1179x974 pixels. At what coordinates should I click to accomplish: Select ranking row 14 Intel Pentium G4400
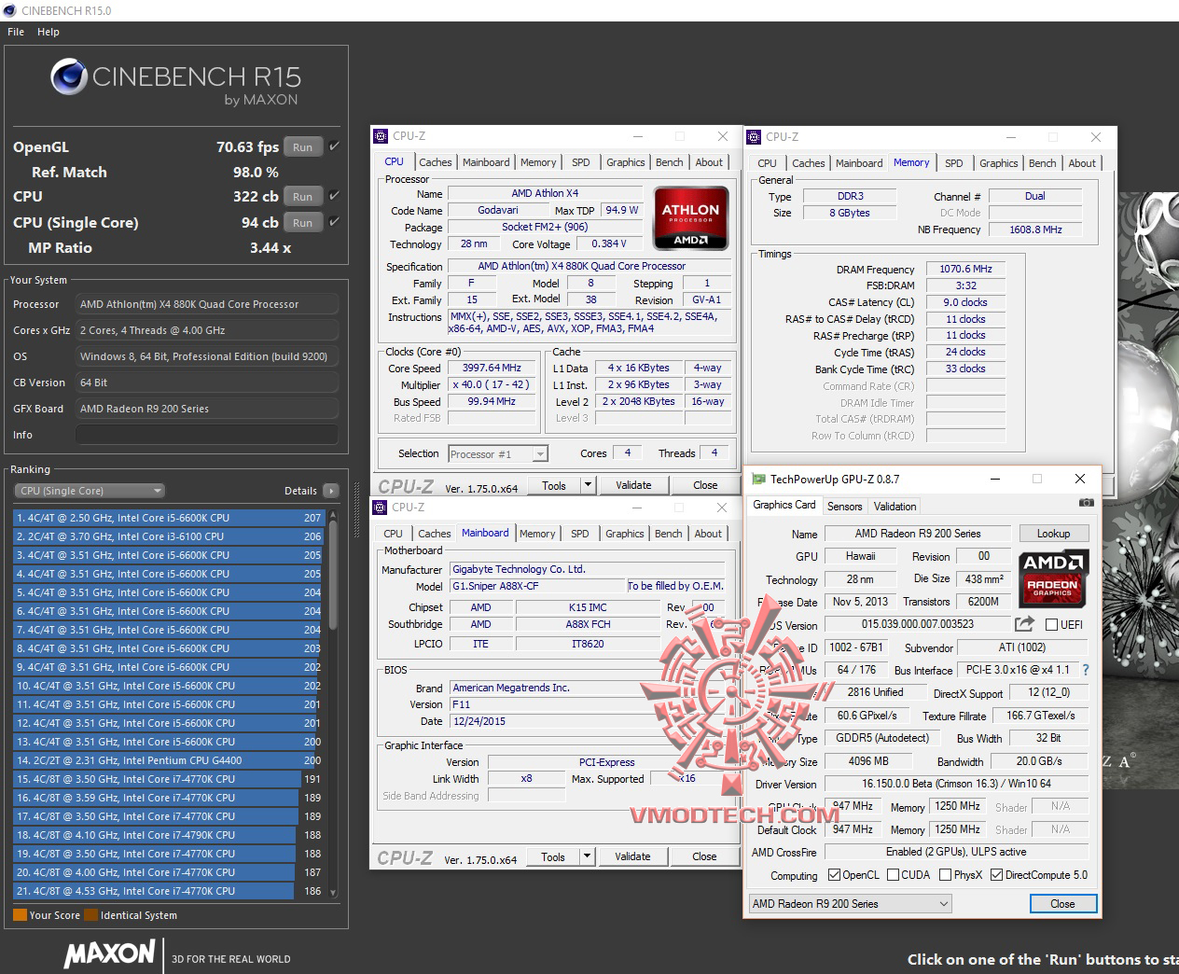[169, 760]
